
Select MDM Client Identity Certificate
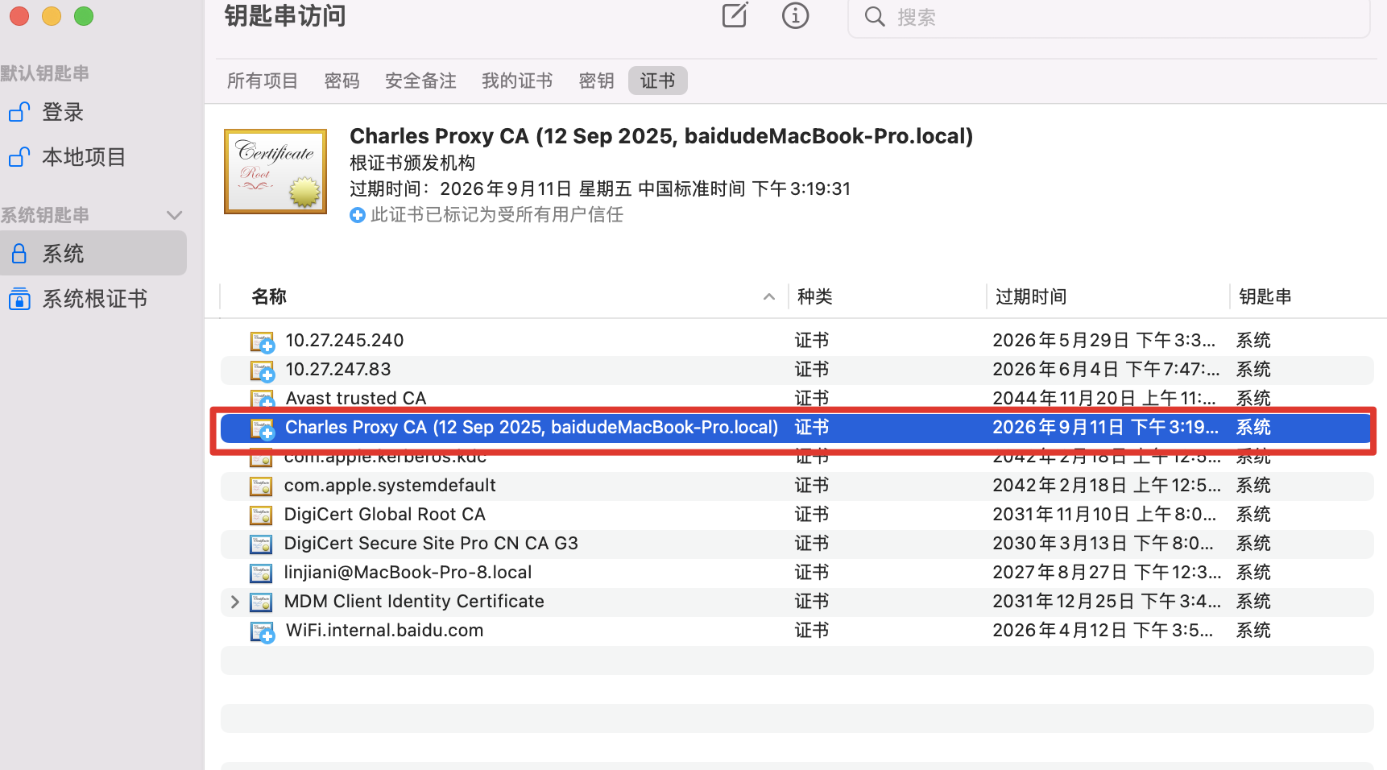tap(797, 602)
